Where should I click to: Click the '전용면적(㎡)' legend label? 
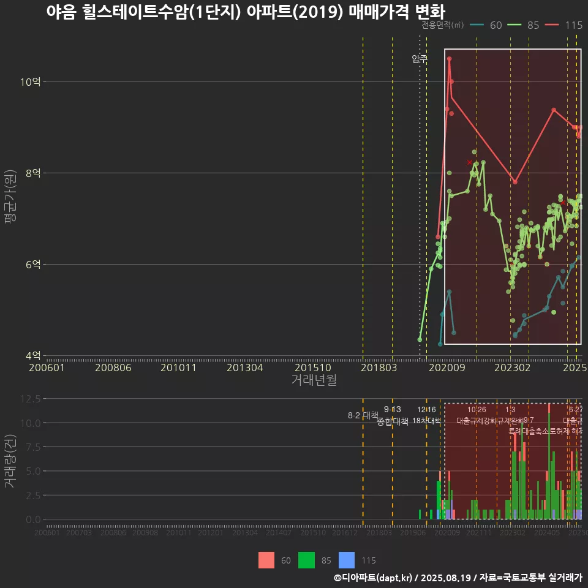[442, 25]
